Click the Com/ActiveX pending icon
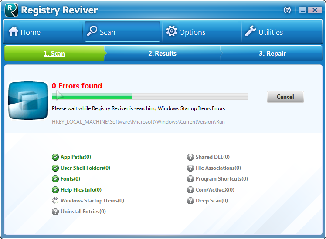 [x=190, y=190]
